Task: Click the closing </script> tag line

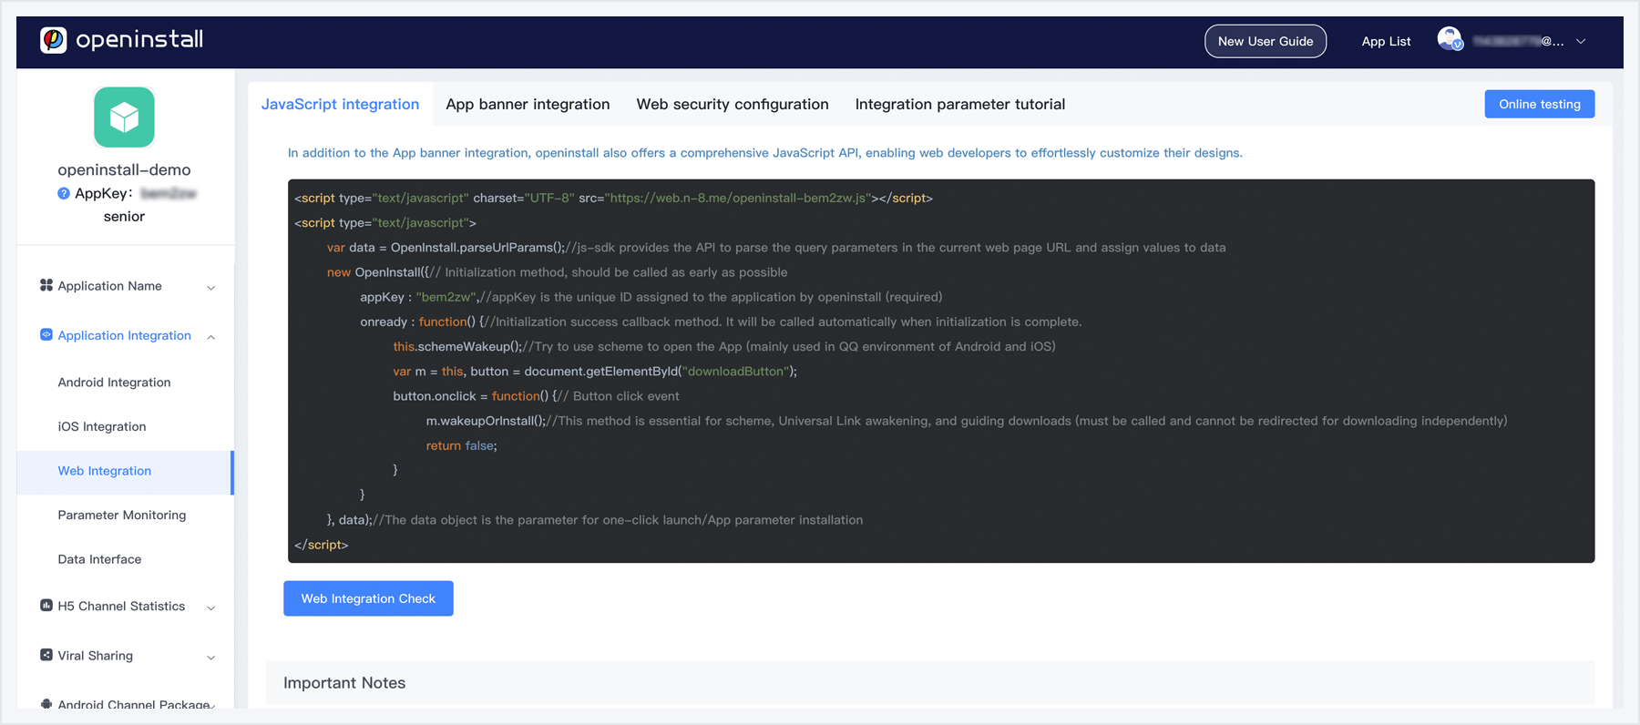Action: click(322, 545)
